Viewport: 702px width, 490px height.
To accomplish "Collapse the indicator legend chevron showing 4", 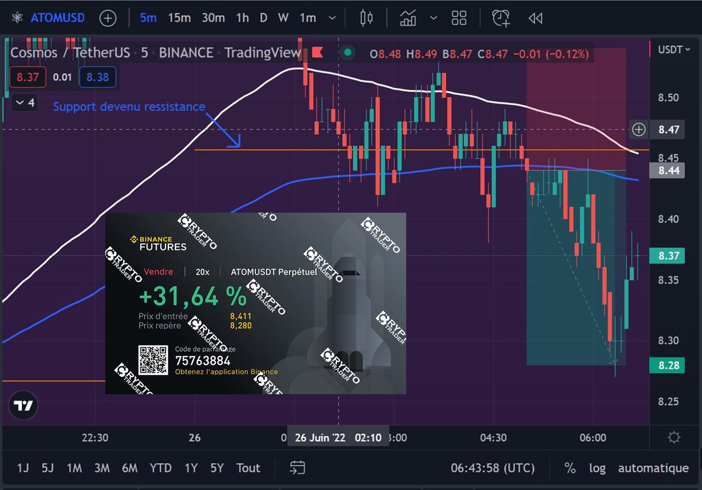I will 23,102.
